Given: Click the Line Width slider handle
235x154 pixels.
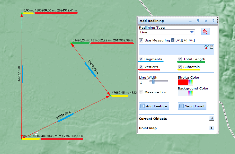Looking at the screenshot, I should tap(153, 81).
